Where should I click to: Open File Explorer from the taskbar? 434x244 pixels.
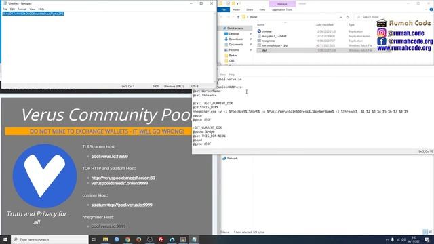click(106, 239)
